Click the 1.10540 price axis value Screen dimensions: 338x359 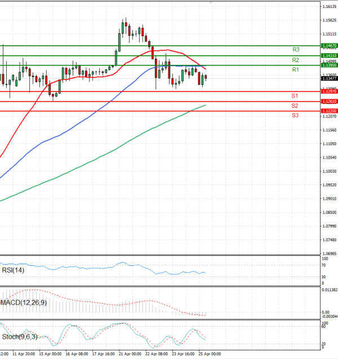(x=330, y=157)
